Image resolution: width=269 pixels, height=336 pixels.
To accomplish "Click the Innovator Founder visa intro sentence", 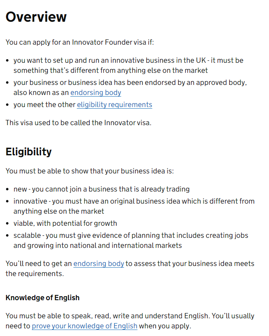I will point(80,42).
